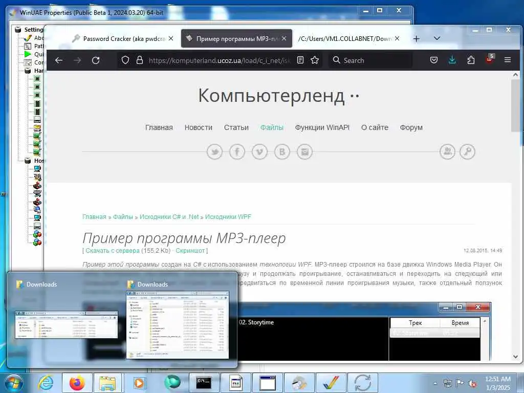This screenshot has height=393, width=524.
Task: Save page to Pocket icon
Action: click(434, 60)
